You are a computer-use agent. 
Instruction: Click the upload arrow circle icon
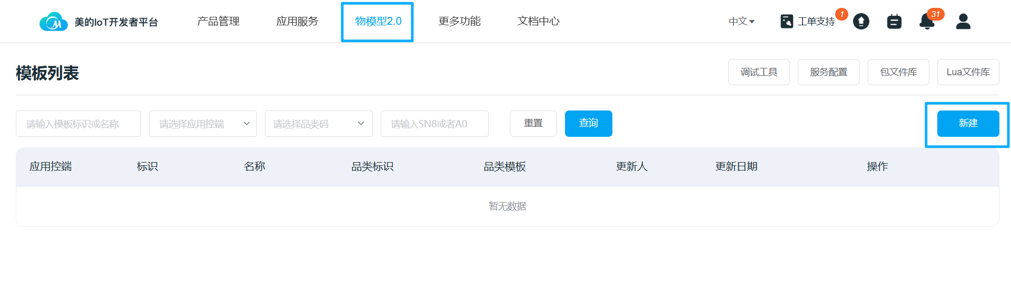pyautogui.click(x=861, y=22)
